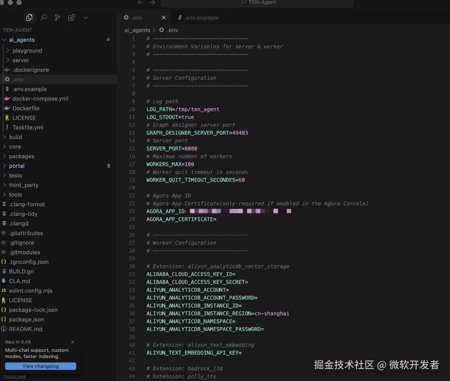Collapse the ai_agents folder
Image resolution: width=450 pixels, height=381 pixels.
[x=58, y=40]
